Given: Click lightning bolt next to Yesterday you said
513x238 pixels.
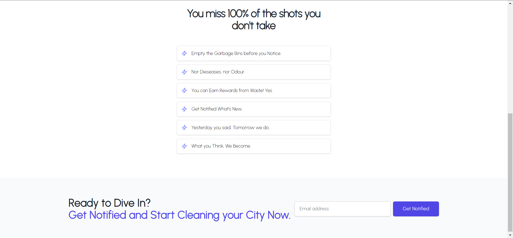Looking at the screenshot, I should [x=184, y=128].
